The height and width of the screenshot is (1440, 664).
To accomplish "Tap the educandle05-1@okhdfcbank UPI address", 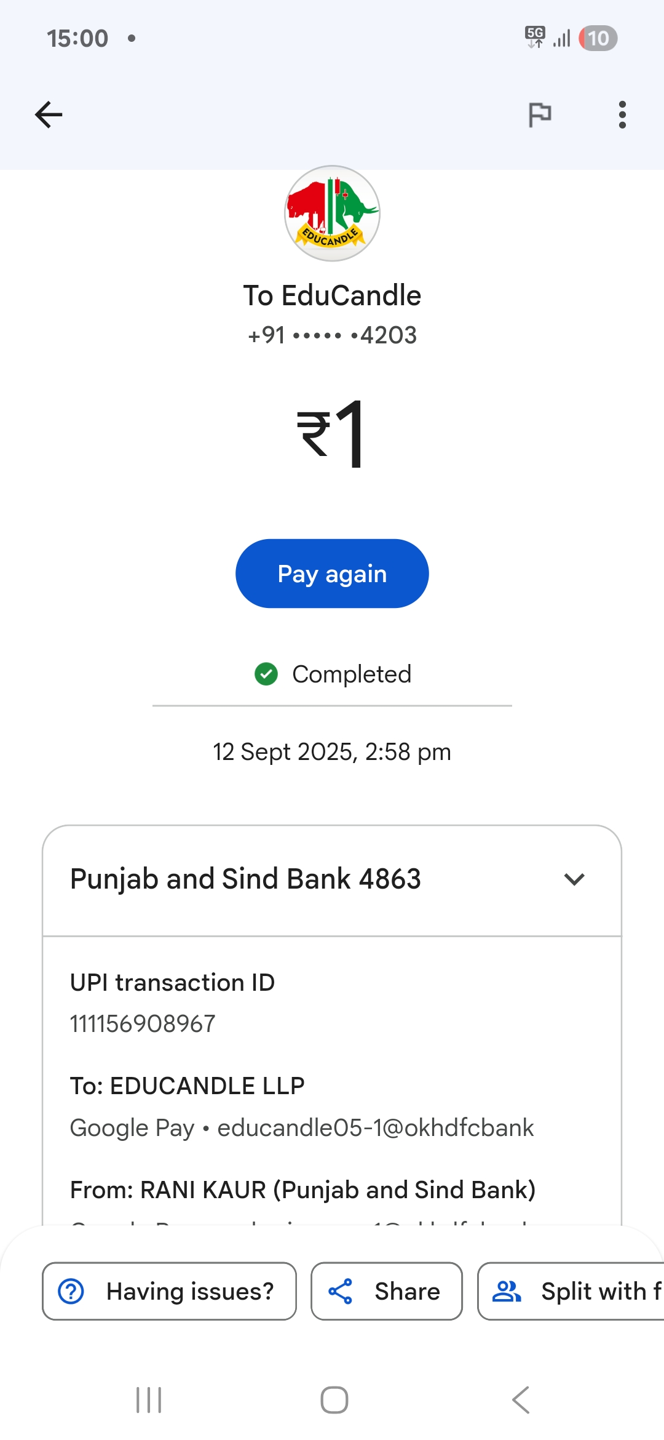I will [375, 1128].
